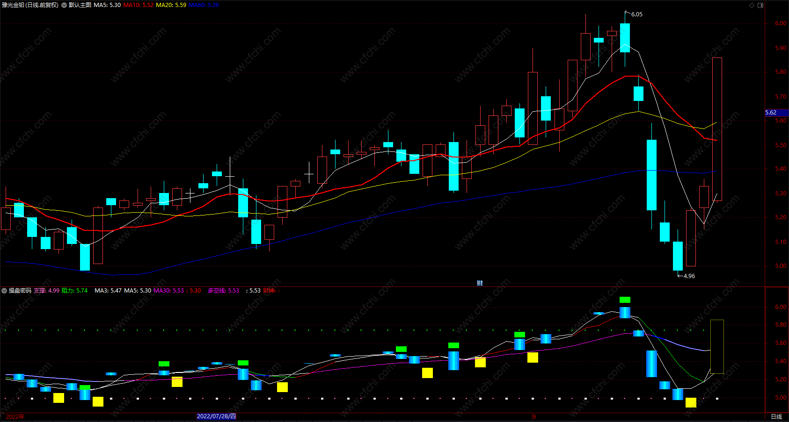Viewport: 789px width, 422px height.
Task: Click the month 9 marker on time axis
Action: point(534,417)
